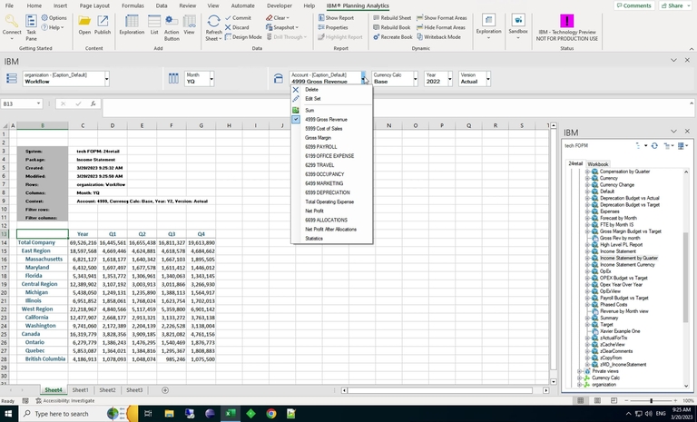Click the columns icon beside Month selector
The image size is (697, 422).
click(x=173, y=79)
